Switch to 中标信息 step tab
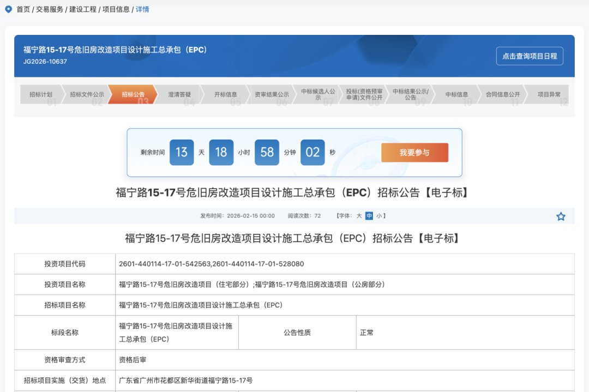This screenshot has width=589, height=392. (456, 94)
